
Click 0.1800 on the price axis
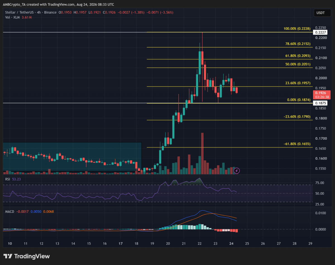[320, 118]
